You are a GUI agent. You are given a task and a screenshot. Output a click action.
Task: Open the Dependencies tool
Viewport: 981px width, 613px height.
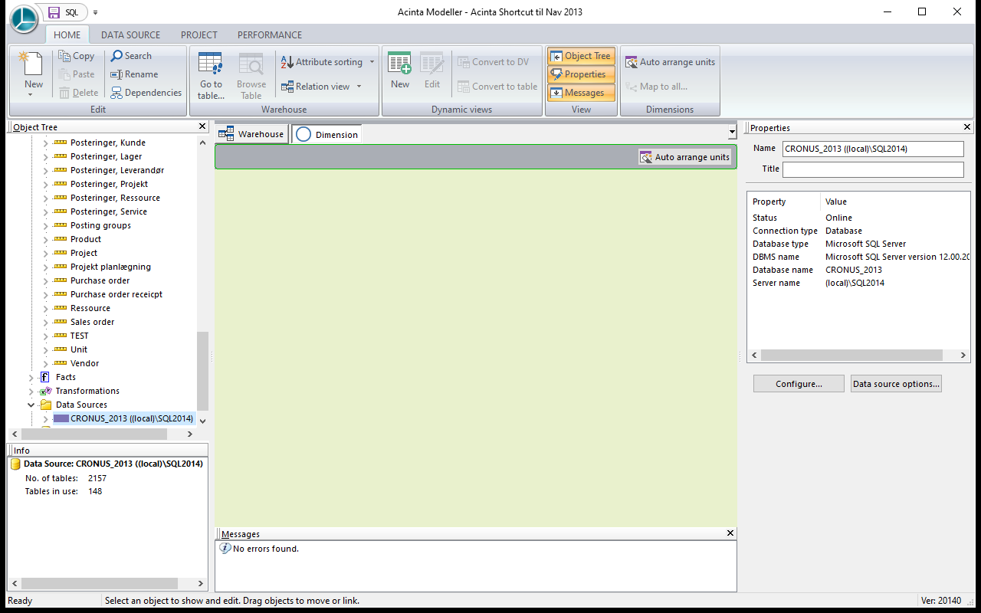[116, 93]
